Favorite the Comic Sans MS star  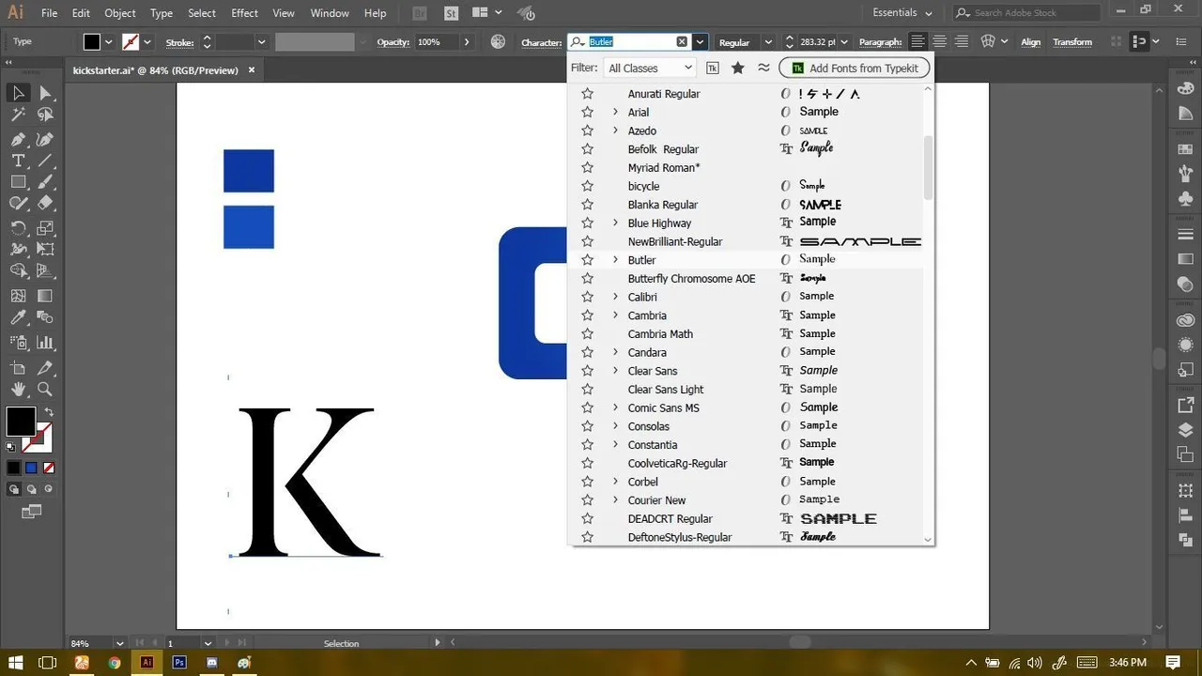588,407
